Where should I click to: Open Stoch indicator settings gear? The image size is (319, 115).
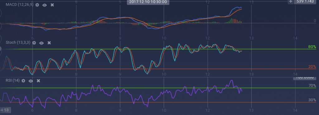pyautogui.click(x=34, y=43)
